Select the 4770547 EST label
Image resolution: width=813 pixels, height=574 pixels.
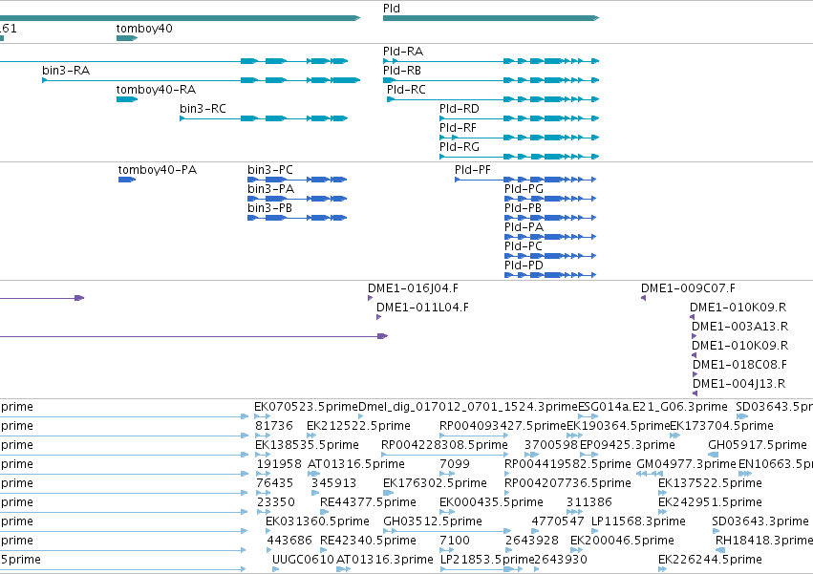pyautogui.click(x=558, y=521)
